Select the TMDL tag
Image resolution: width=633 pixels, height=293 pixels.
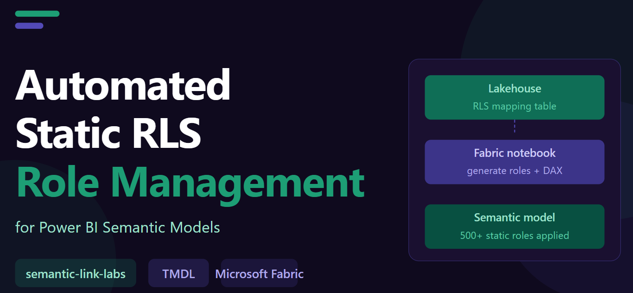179,273
